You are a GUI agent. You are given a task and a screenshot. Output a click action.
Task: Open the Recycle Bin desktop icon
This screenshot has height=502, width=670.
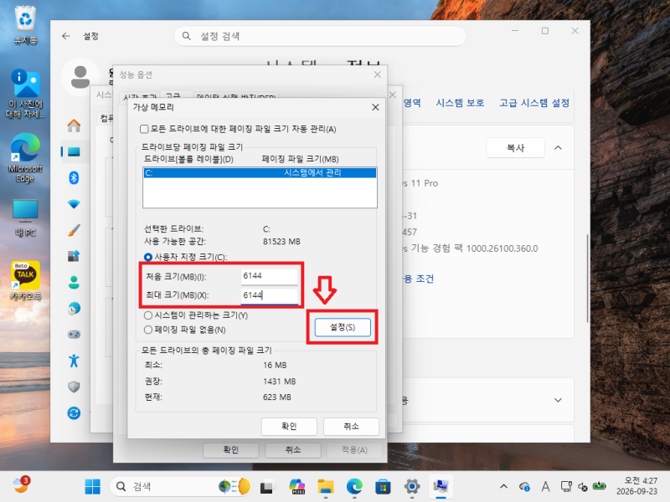(x=26, y=24)
